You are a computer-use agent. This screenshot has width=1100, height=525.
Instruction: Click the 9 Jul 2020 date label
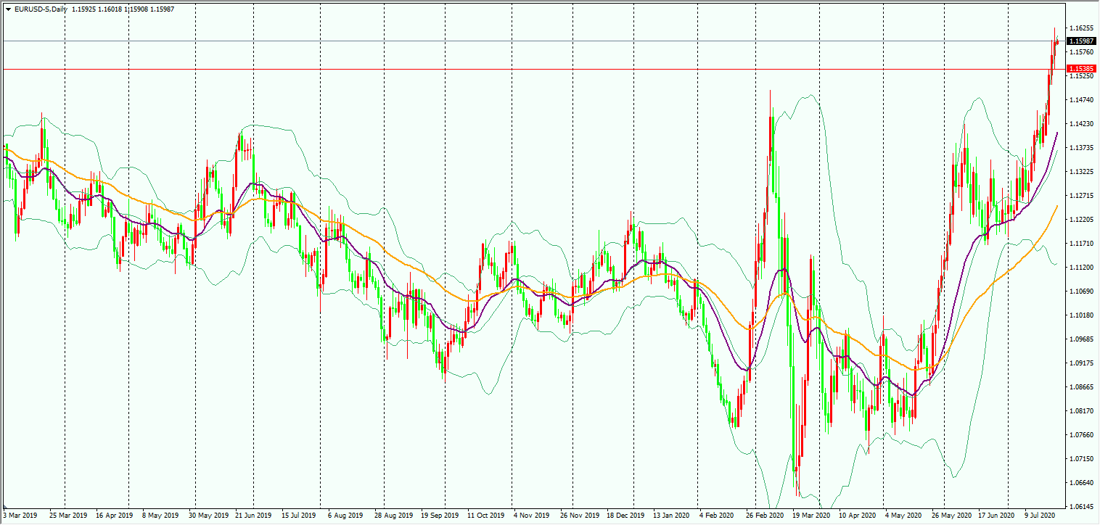click(1040, 516)
